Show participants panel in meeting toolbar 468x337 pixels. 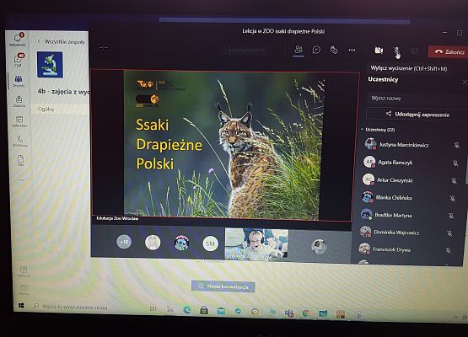pyautogui.click(x=299, y=50)
